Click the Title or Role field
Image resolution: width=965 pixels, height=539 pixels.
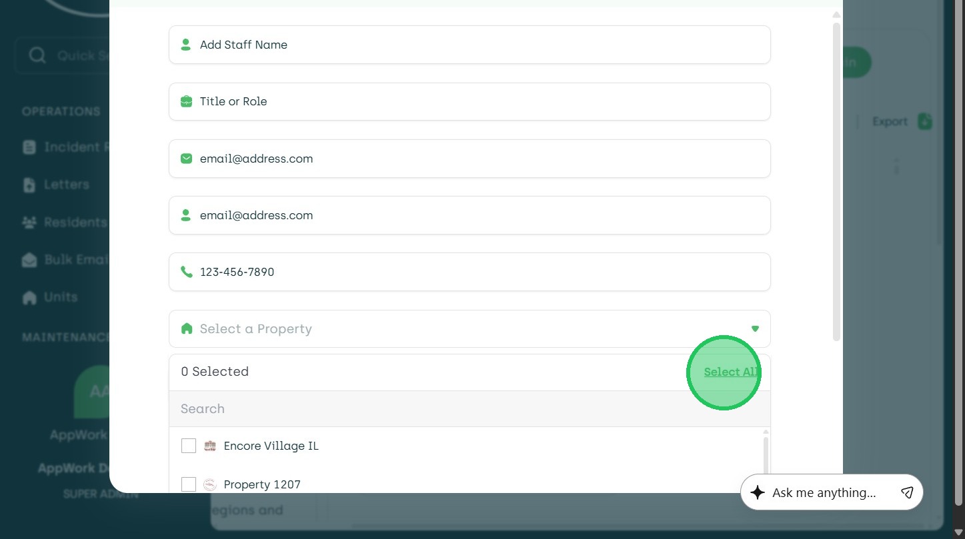469,101
